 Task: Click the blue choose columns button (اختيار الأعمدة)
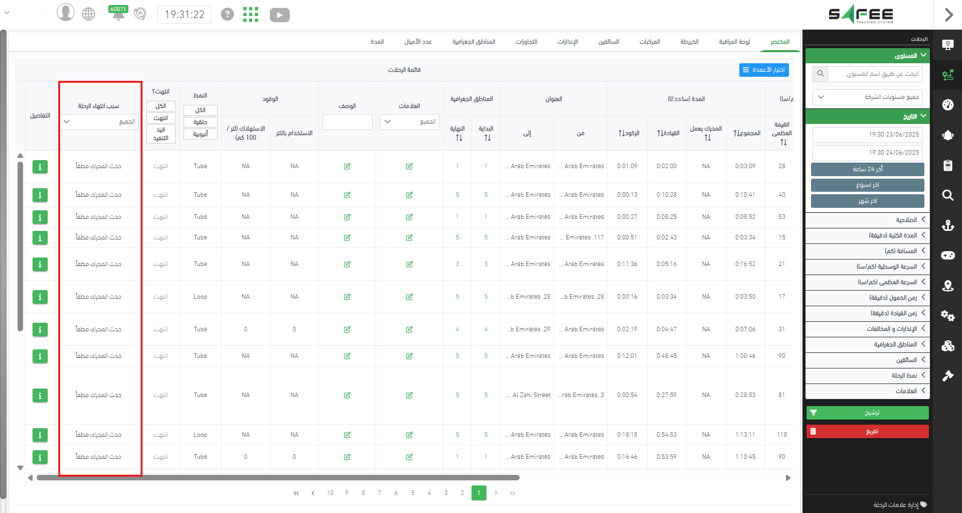point(764,70)
